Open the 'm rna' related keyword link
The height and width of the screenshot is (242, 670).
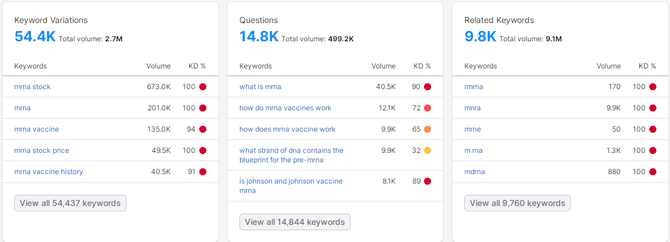tap(473, 151)
